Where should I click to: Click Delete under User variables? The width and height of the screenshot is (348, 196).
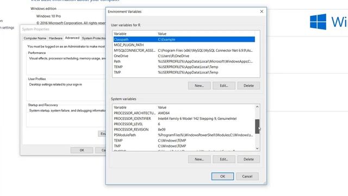[x=248, y=85]
